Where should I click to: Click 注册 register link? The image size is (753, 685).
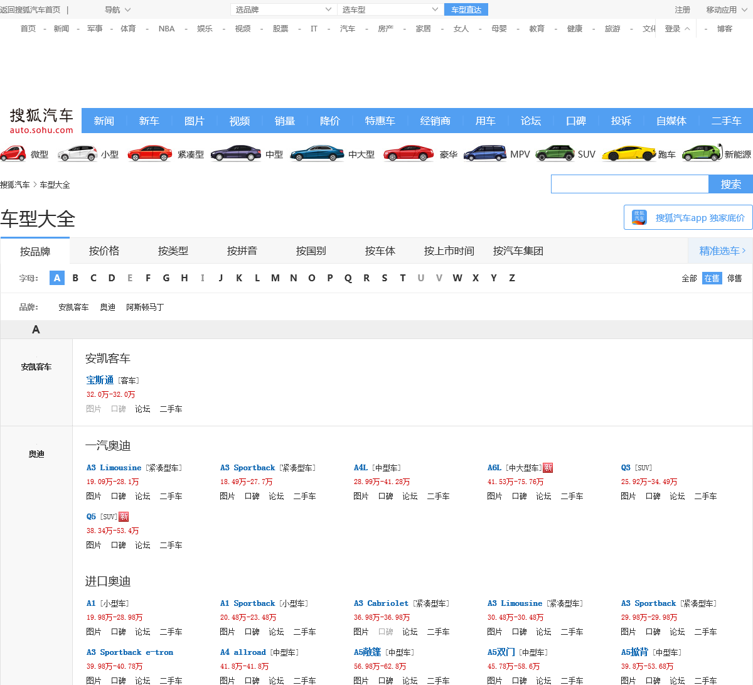[682, 10]
